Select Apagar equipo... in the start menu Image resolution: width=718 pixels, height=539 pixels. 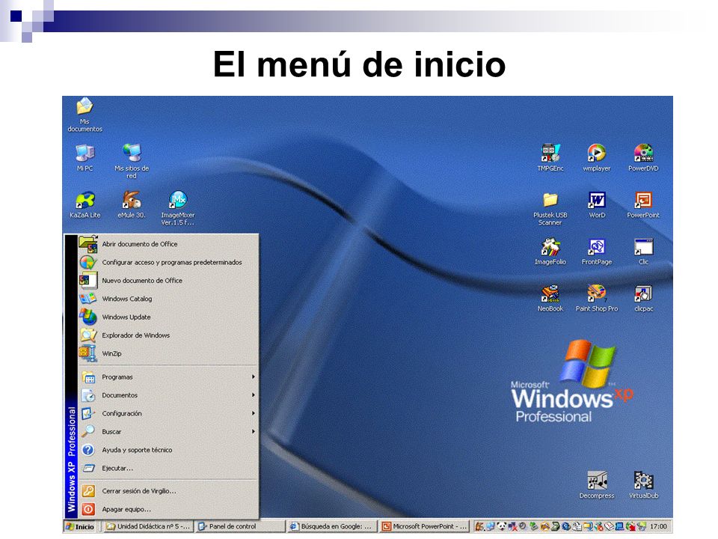click(168, 509)
